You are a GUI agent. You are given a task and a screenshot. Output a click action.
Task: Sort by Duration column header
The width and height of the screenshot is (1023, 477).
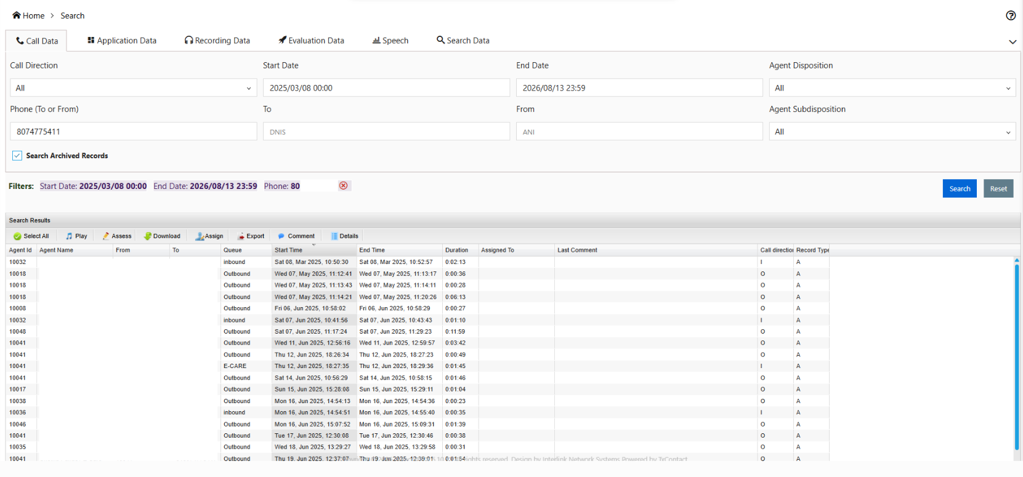click(x=460, y=251)
